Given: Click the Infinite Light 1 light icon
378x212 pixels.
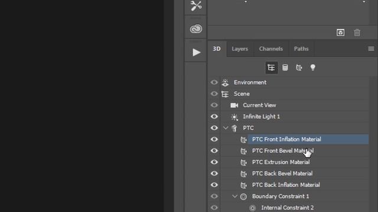Looking at the screenshot, I should tap(234, 117).
